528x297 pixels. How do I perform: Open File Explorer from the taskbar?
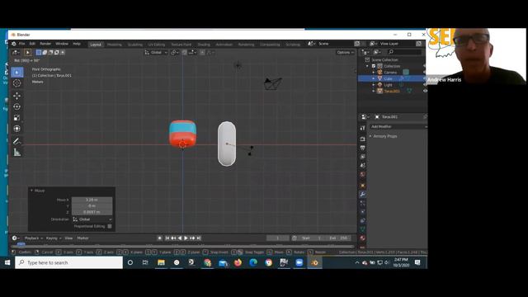pyautogui.click(x=162, y=262)
